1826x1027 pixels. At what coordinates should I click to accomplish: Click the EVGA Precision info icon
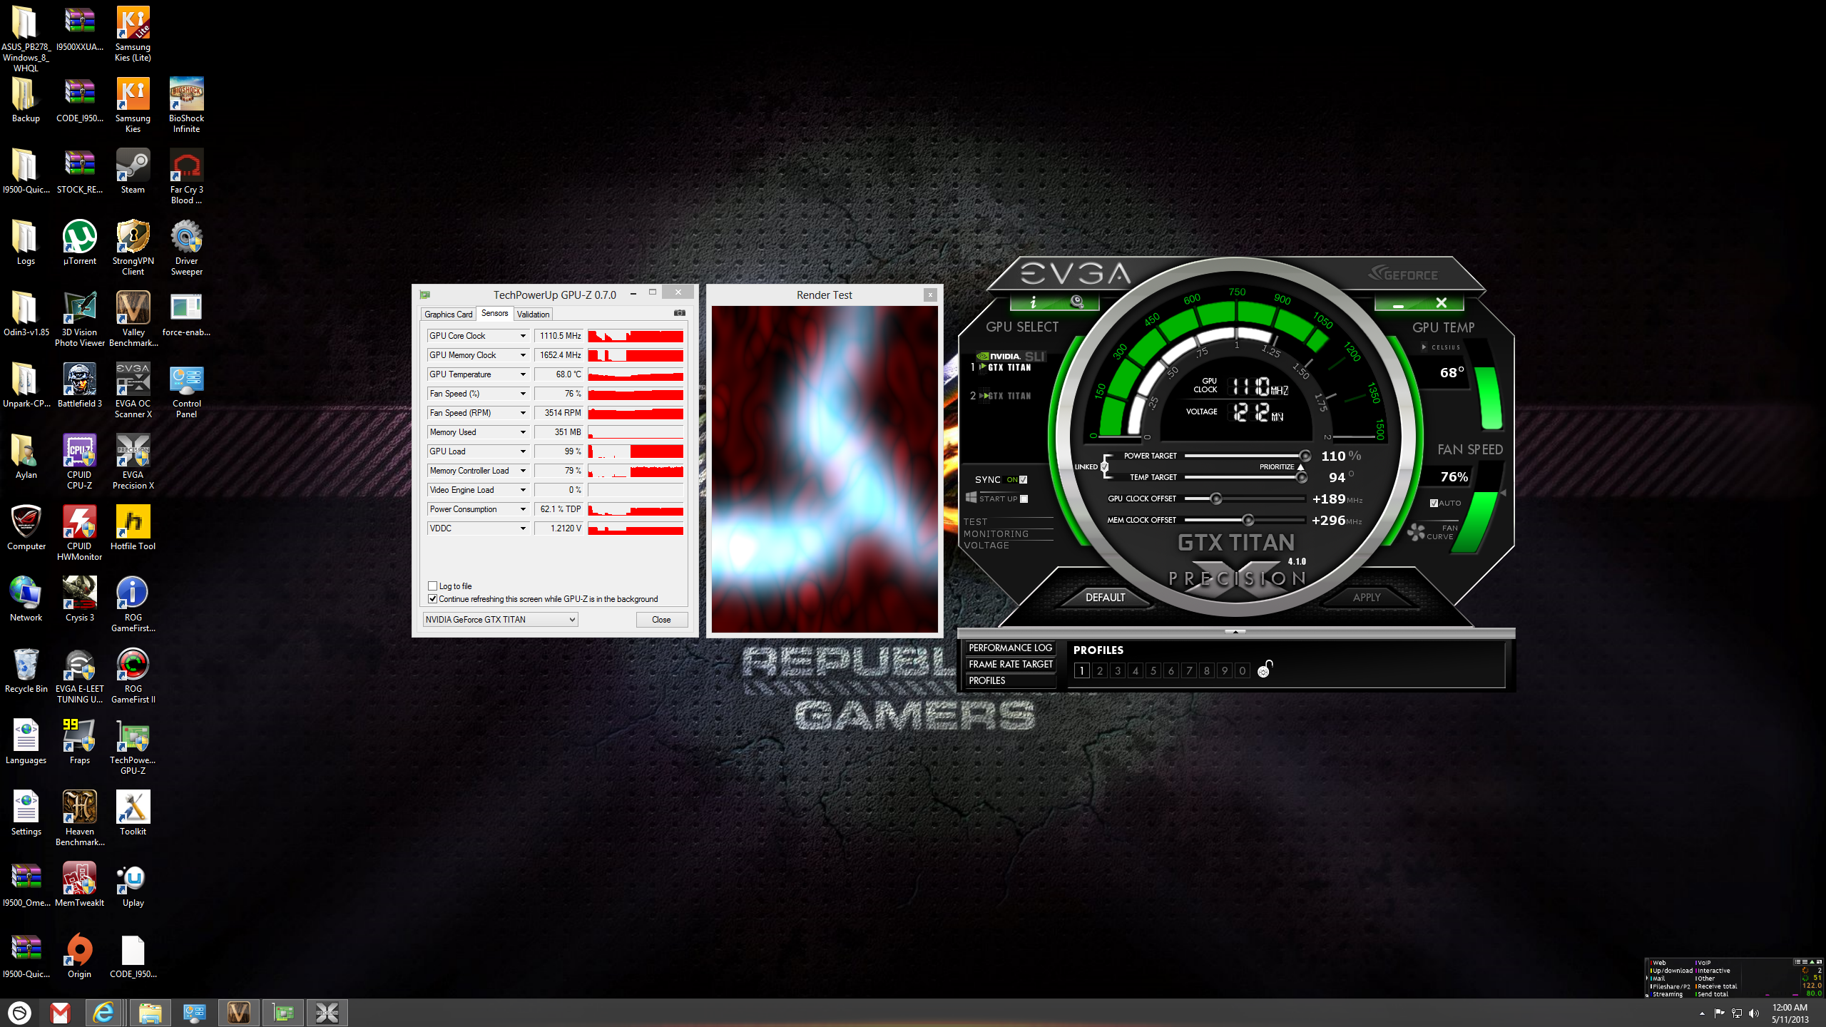point(1033,303)
